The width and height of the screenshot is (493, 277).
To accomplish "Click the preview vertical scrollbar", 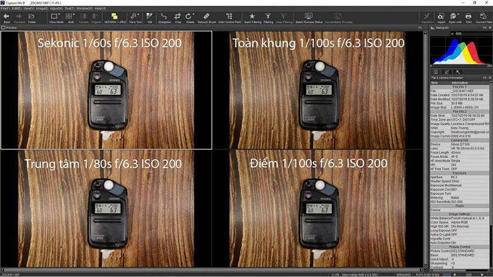I will pyautogui.click(x=426, y=149).
